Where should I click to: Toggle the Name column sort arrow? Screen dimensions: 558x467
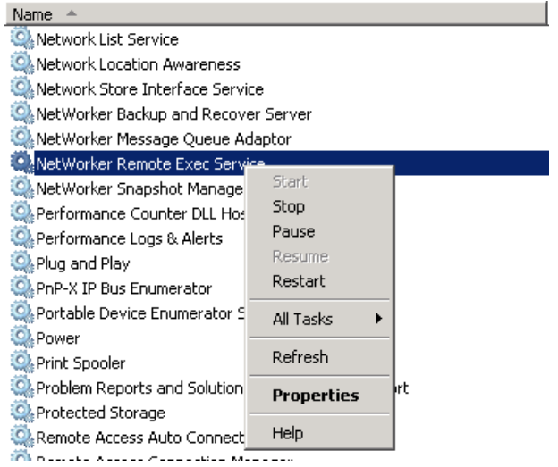[72, 13]
